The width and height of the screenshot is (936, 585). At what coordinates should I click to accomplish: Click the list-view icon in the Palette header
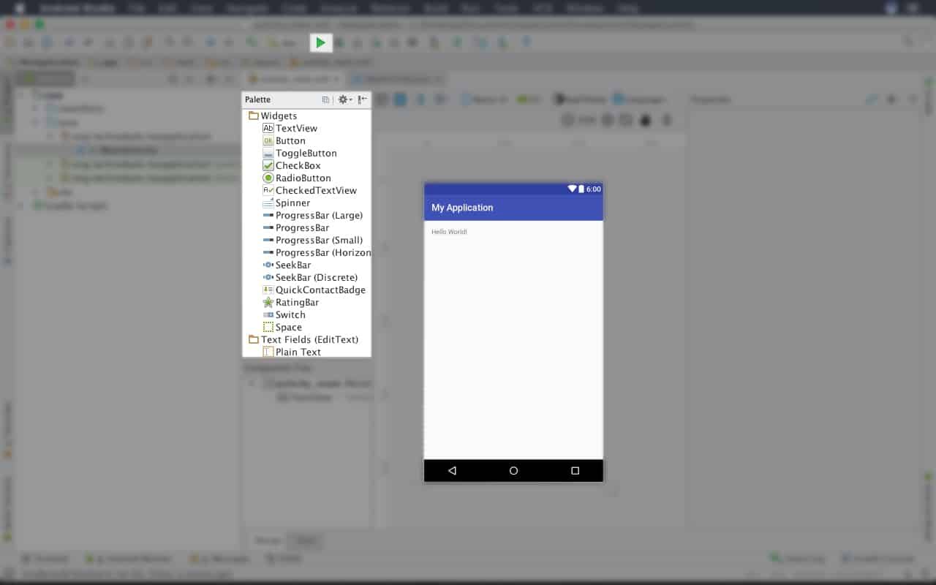click(x=325, y=99)
